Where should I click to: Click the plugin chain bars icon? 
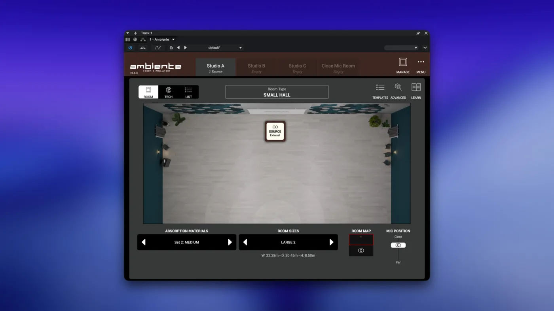tap(127, 40)
